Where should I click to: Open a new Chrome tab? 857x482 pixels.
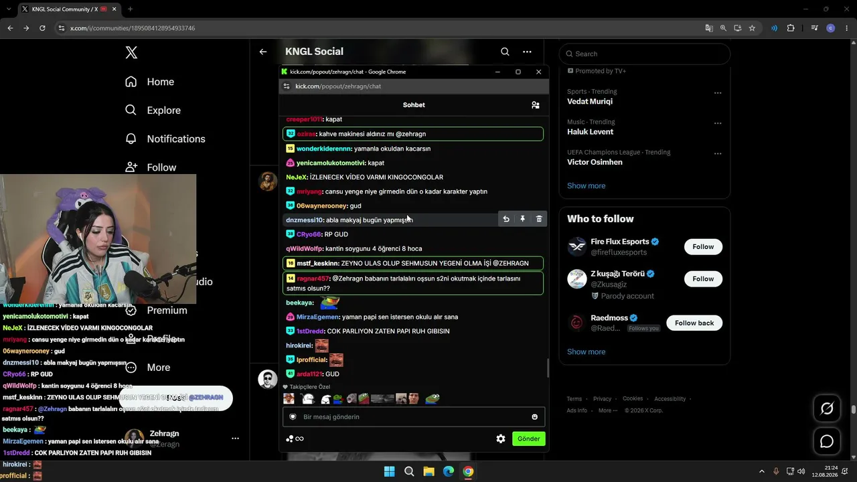pos(130,9)
